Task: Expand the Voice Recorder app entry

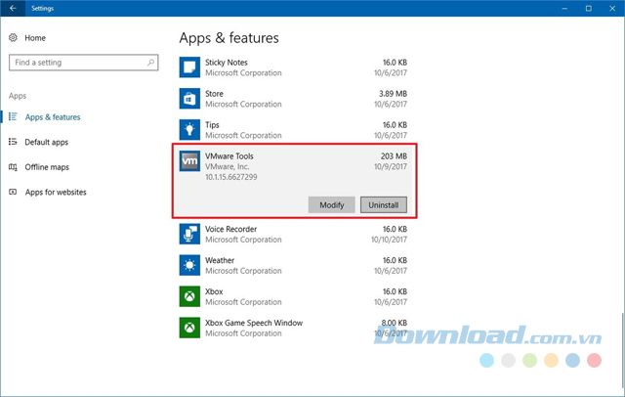Action: click(x=293, y=235)
